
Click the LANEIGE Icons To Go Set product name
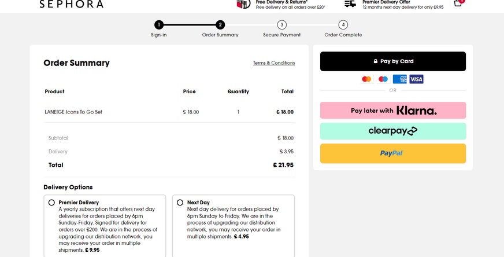73,112
